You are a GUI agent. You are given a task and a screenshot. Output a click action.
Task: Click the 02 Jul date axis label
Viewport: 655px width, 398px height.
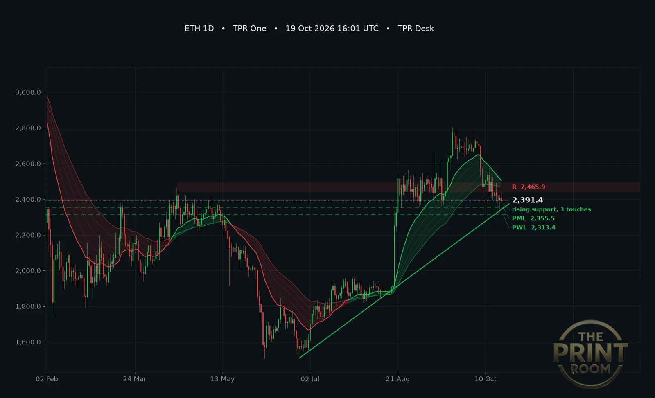coord(310,379)
